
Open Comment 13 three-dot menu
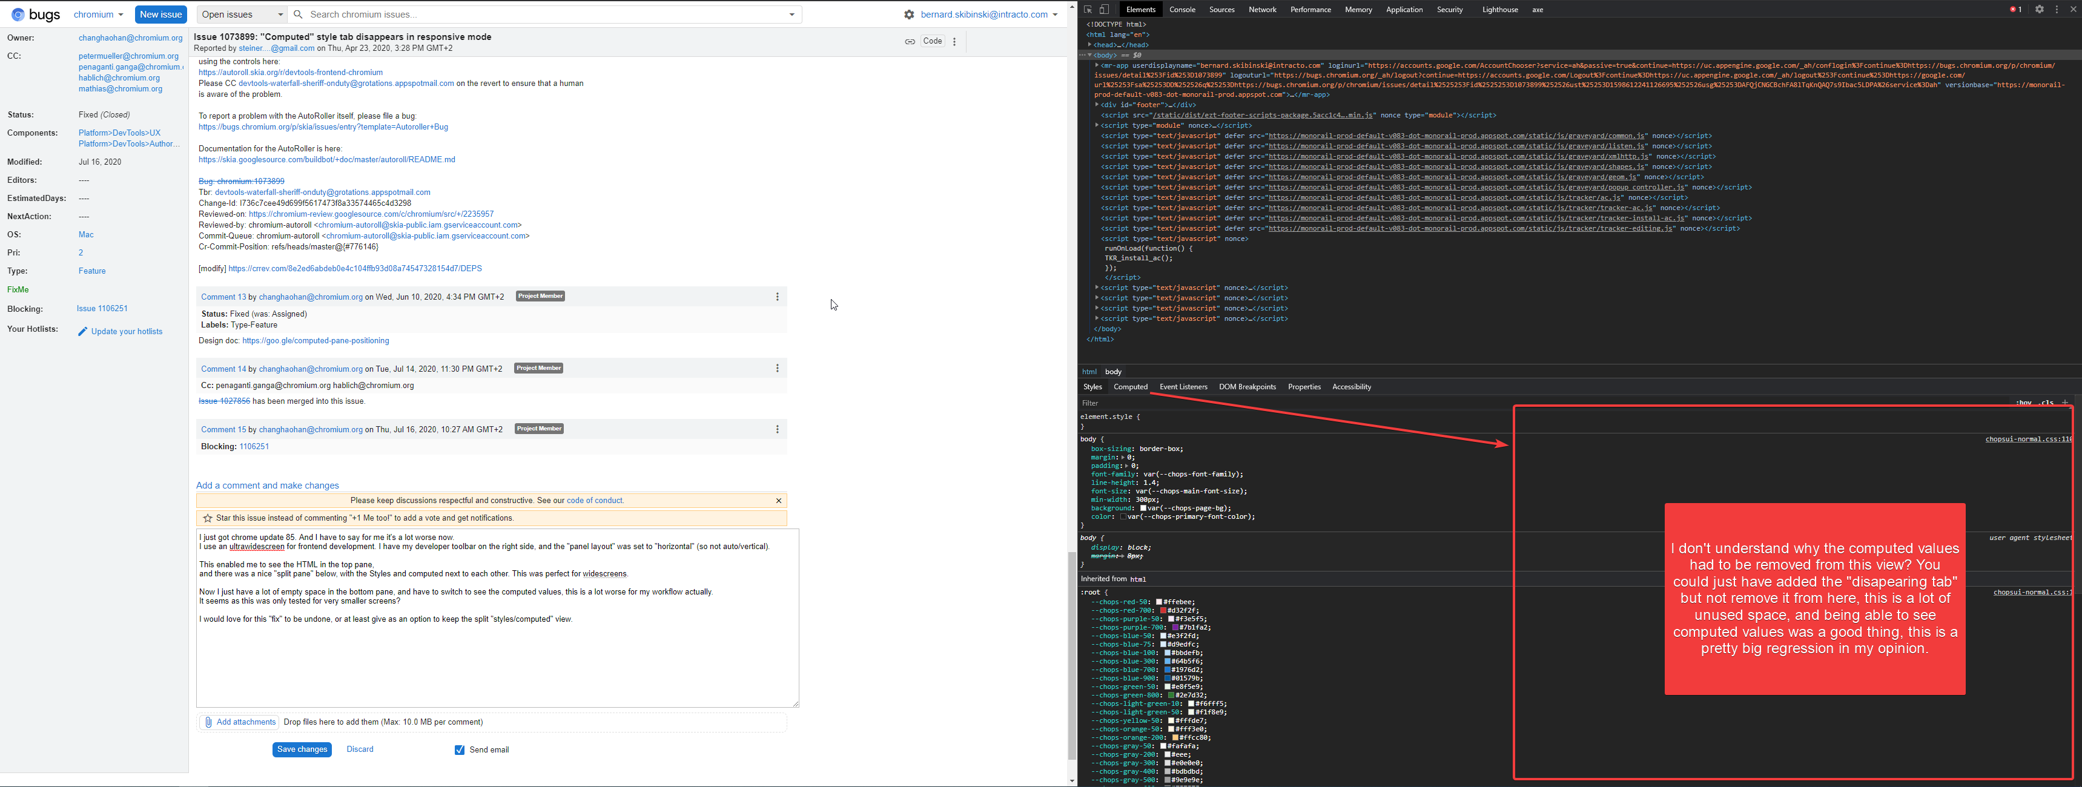(x=778, y=297)
